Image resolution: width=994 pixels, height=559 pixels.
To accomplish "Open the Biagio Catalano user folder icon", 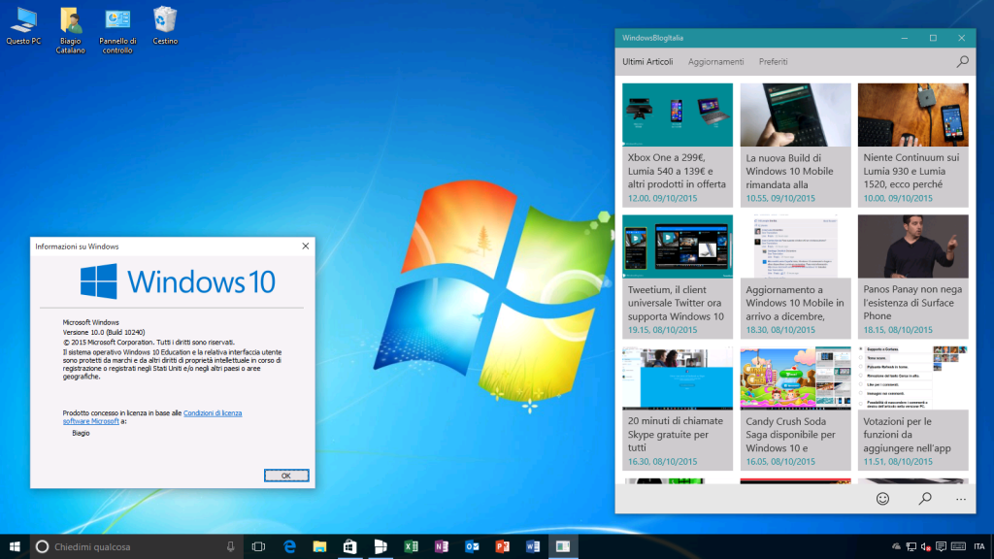I will point(70,30).
